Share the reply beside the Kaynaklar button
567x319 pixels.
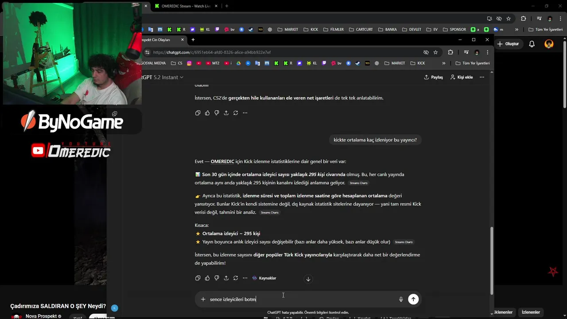[226, 278]
